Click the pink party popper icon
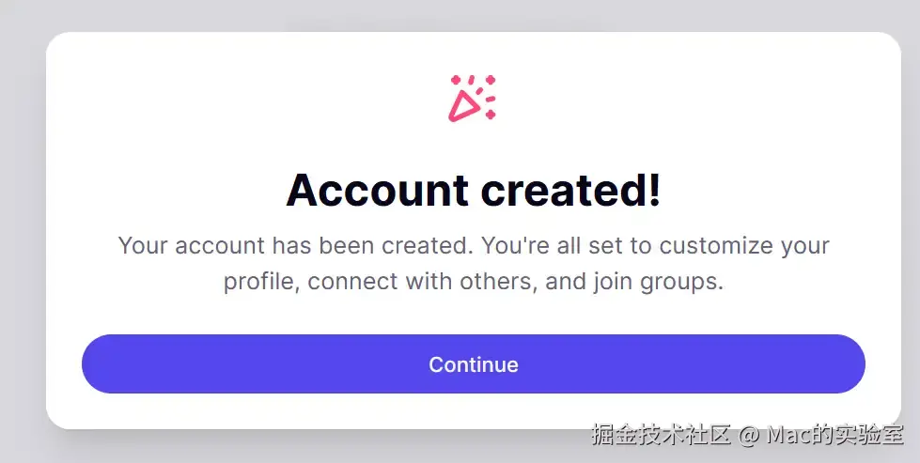 click(473, 99)
